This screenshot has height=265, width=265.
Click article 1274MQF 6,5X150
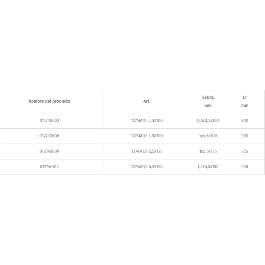coord(147,167)
